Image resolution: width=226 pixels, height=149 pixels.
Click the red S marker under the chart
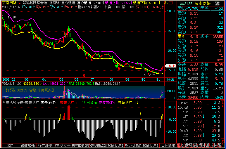pyautogui.click(x=84, y=75)
